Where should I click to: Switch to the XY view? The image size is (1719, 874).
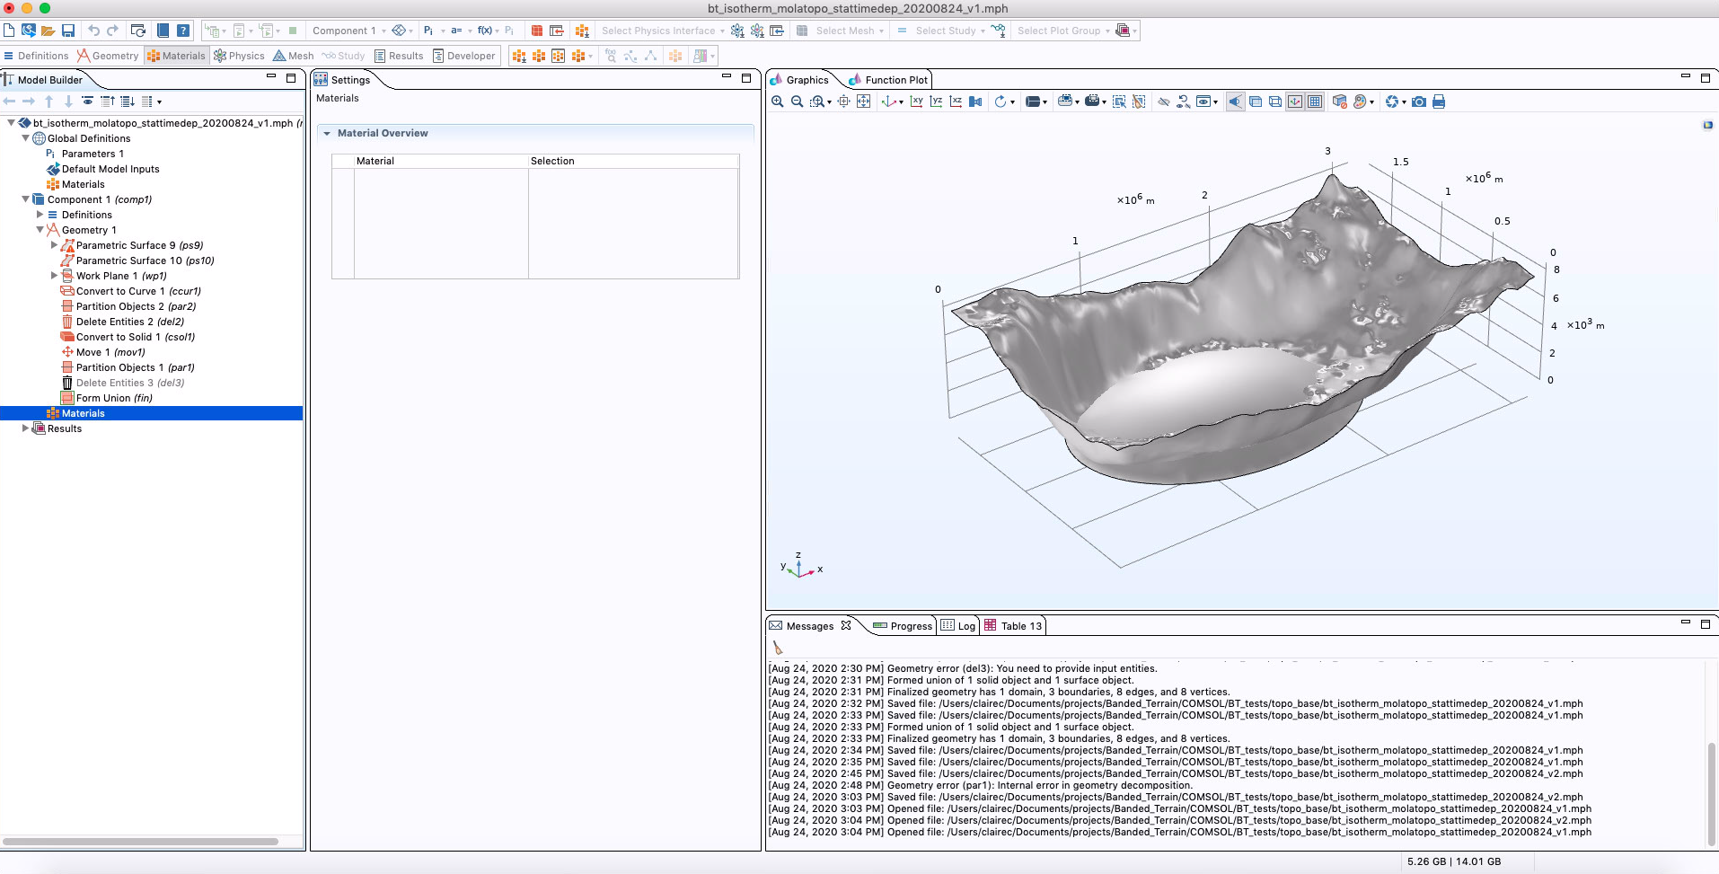click(916, 102)
